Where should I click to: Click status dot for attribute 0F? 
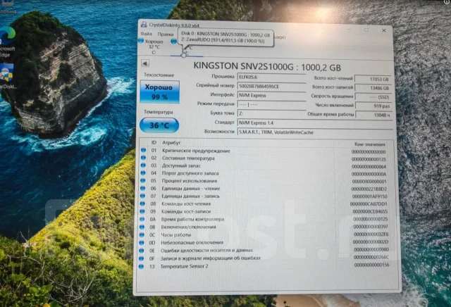pos(141,258)
